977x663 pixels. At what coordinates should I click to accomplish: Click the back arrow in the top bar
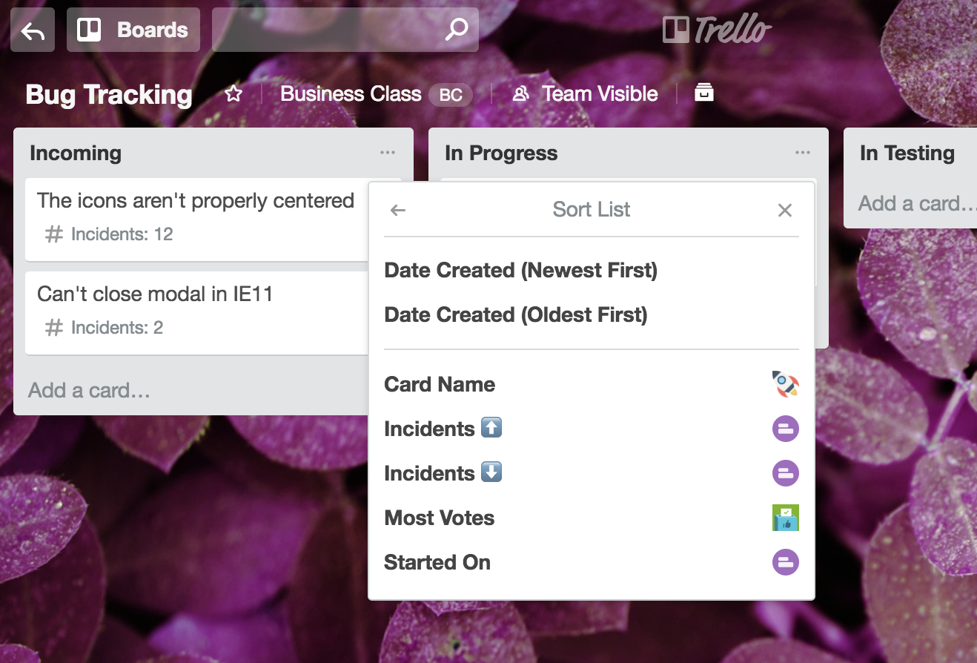pyautogui.click(x=32, y=30)
